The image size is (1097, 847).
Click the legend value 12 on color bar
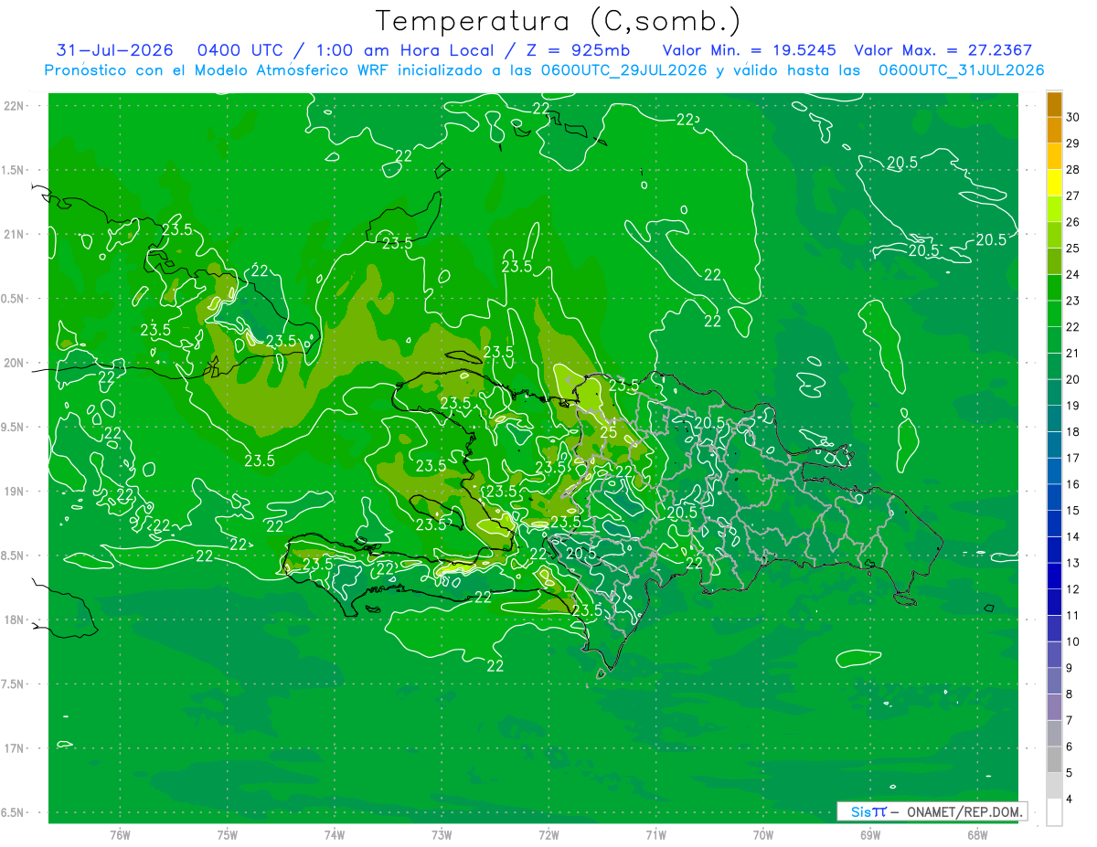click(x=1072, y=589)
